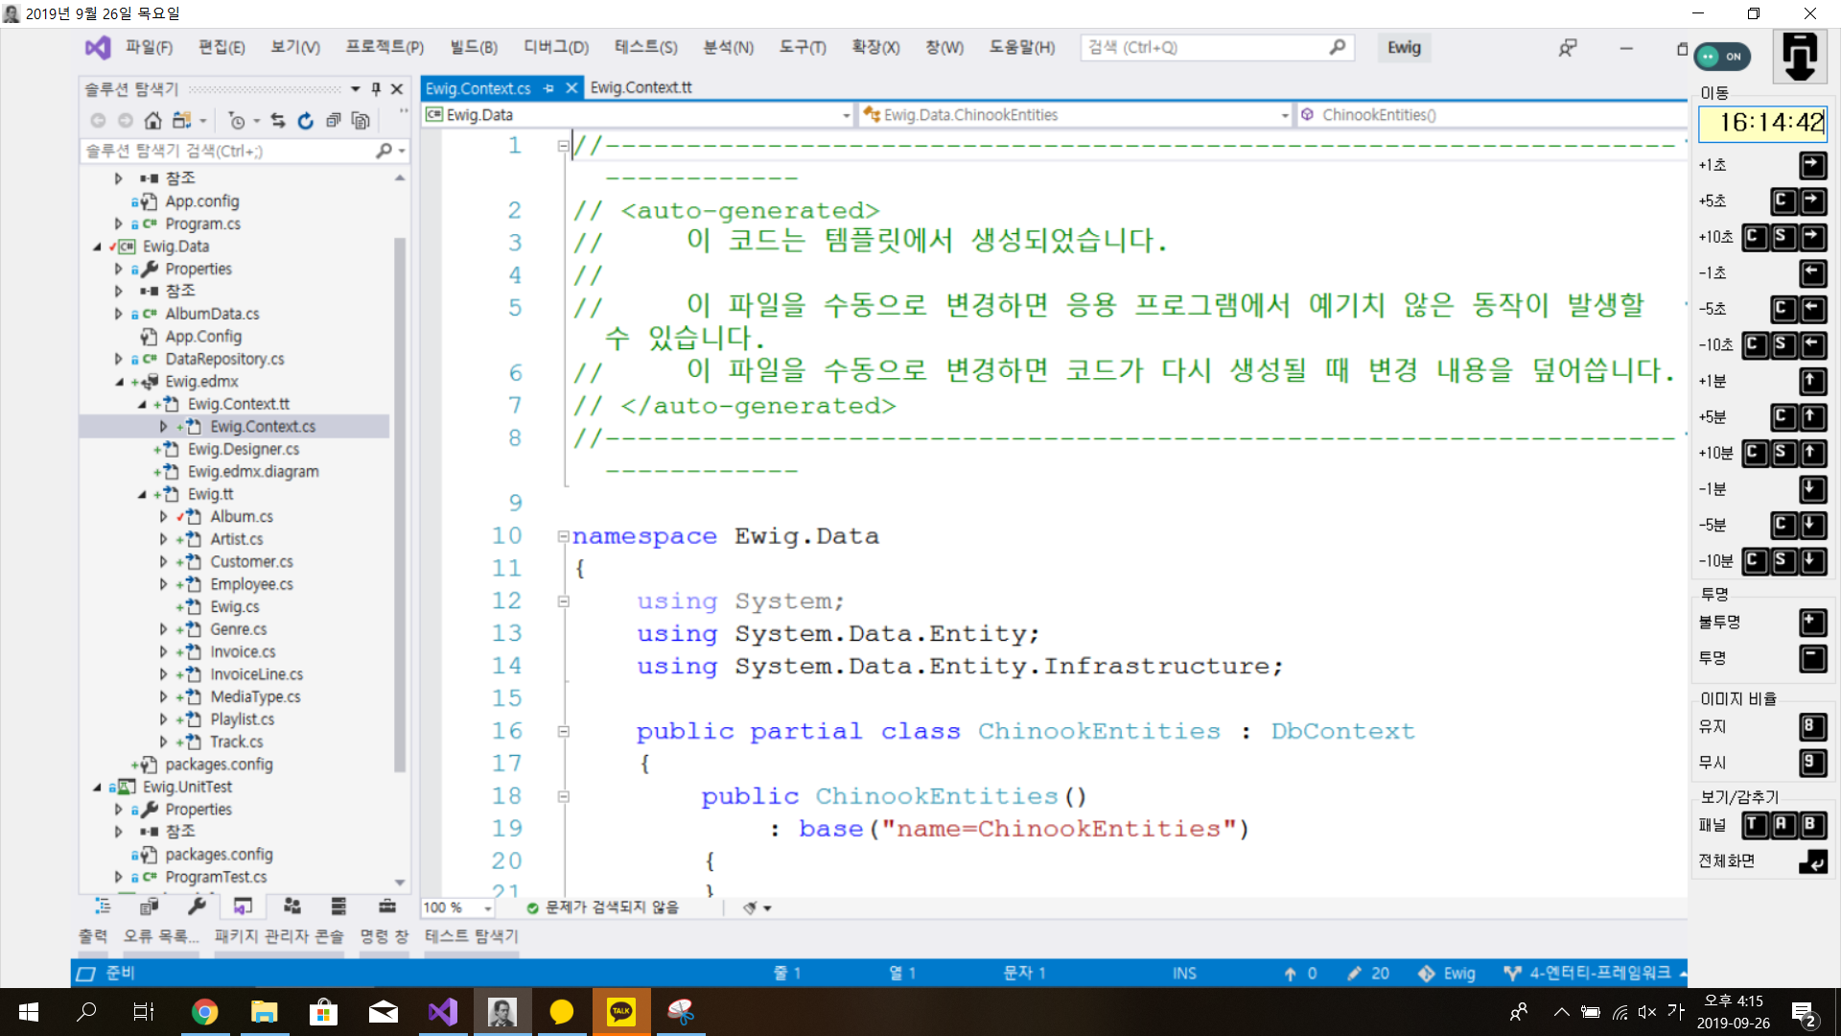Expand the Album.cs node in Solution Explorer
The width and height of the screenshot is (1841, 1036).
pyautogui.click(x=164, y=517)
